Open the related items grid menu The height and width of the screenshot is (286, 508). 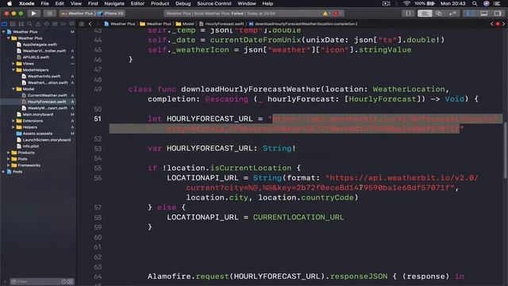click(x=82, y=24)
